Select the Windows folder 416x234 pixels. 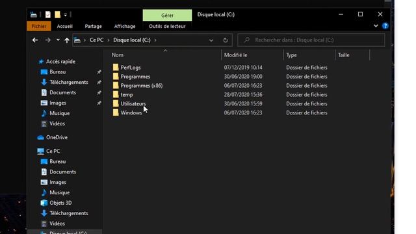click(131, 112)
